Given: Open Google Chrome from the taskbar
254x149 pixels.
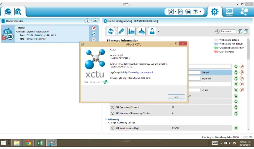Looking at the screenshot, I should coord(28,143).
